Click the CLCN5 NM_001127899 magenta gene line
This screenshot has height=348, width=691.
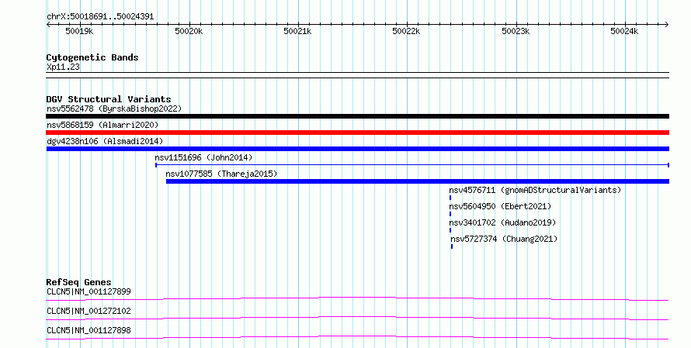(x=357, y=298)
